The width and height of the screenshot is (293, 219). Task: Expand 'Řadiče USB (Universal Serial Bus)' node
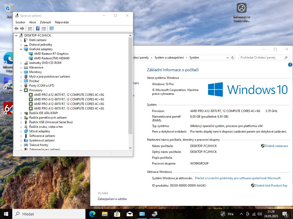tap(21, 122)
